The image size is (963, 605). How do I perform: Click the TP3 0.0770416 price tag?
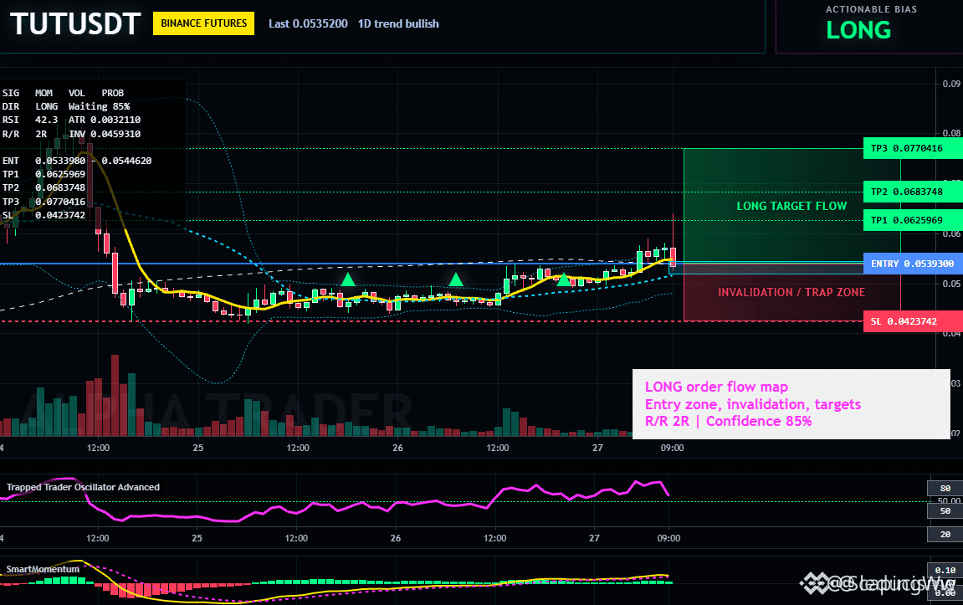pyautogui.click(x=913, y=148)
